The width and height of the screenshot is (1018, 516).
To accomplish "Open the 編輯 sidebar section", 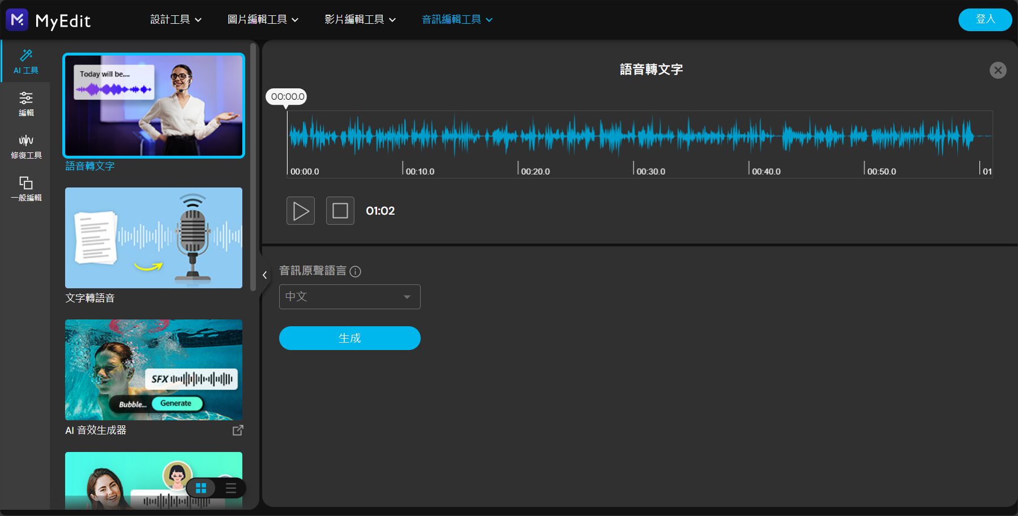I will [x=26, y=104].
